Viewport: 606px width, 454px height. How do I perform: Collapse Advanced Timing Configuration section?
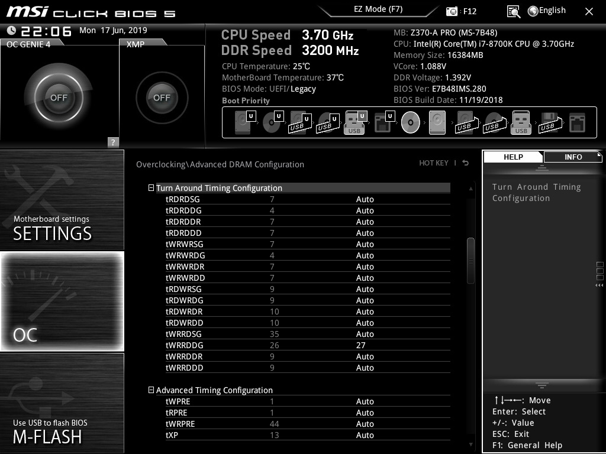click(151, 390)
